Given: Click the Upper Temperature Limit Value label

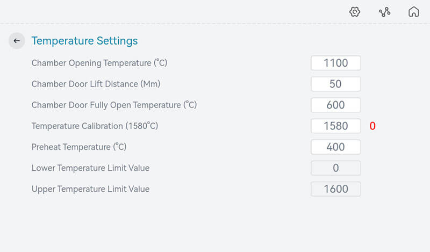Looking at the screenshot, I should pos(90,189).
